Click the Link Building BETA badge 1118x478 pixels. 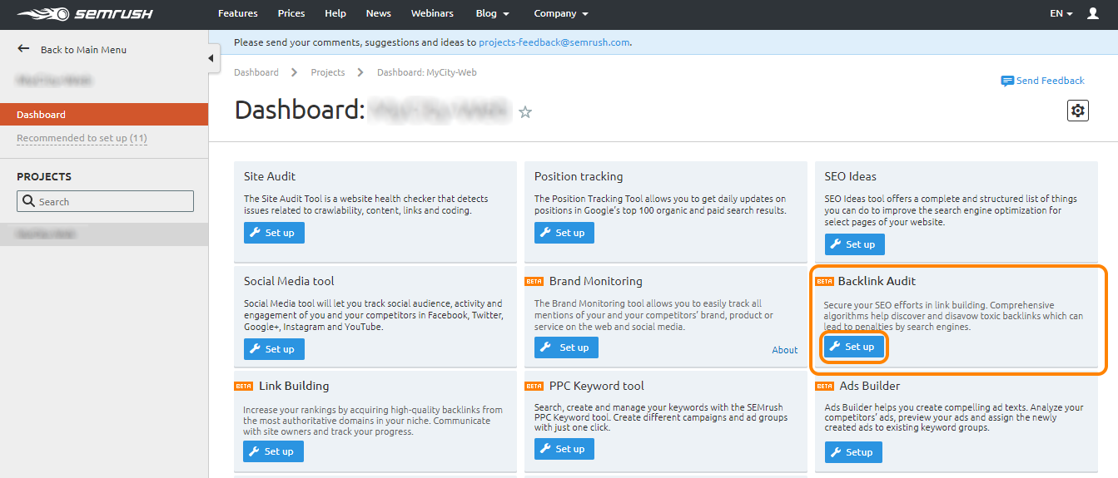click(244, 386)
